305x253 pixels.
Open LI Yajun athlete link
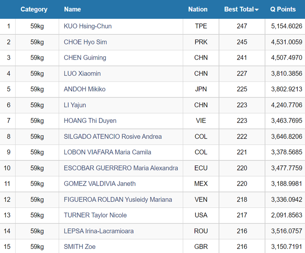pos(75,105)
